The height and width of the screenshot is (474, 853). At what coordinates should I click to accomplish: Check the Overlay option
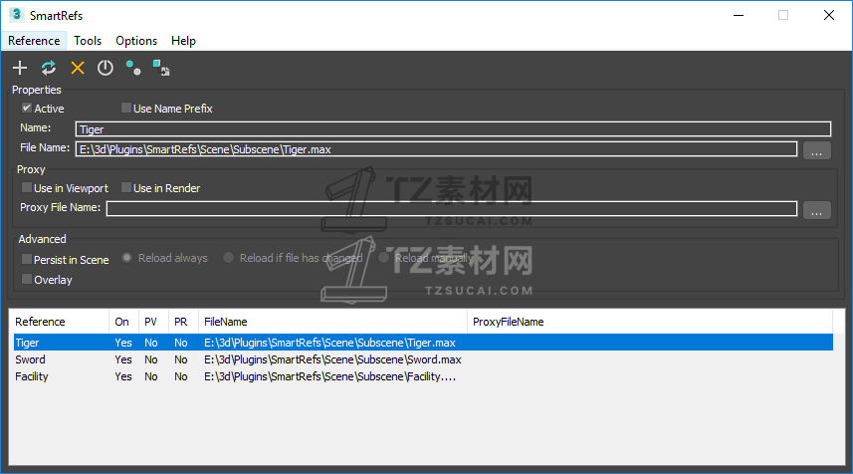26,279
